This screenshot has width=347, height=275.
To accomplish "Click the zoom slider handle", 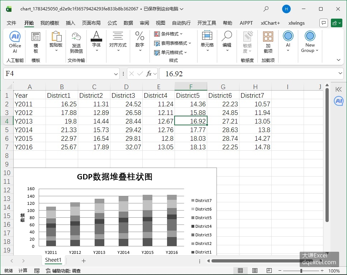I will point(301,271).
